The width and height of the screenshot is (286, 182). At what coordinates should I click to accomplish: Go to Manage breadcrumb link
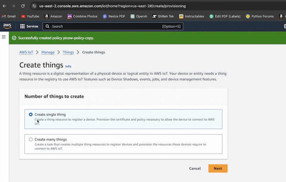(x=48, y=52)
